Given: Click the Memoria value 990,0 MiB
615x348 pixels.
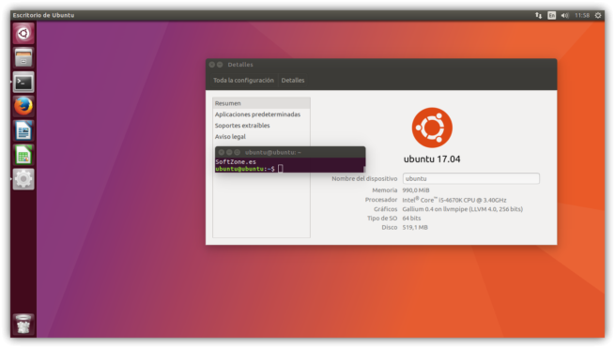Looking at the screenshot, I should [x=416, y=190].
